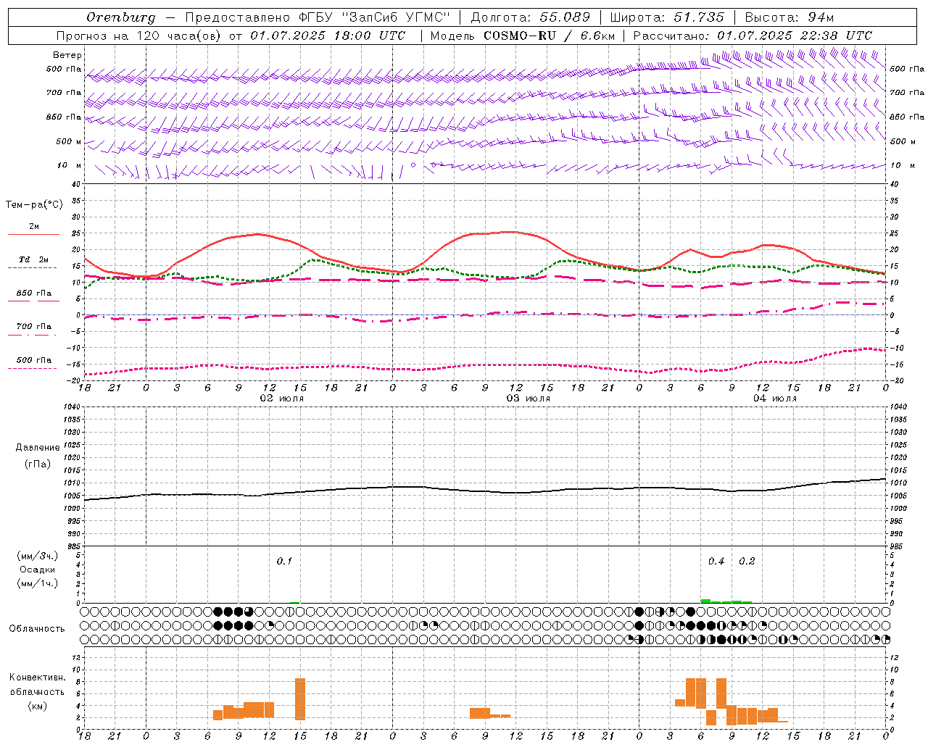
Task: Click the dotted line sample under temperature legend 500 гПа
Action: (33, 368)
